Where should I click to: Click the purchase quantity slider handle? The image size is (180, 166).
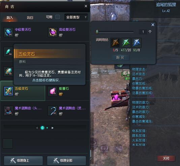click(97, 32)
